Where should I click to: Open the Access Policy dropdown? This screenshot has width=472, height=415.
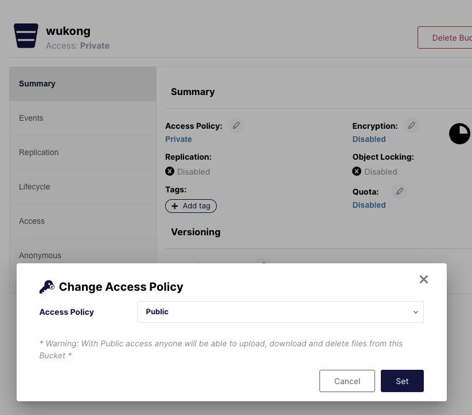(280, 312)
